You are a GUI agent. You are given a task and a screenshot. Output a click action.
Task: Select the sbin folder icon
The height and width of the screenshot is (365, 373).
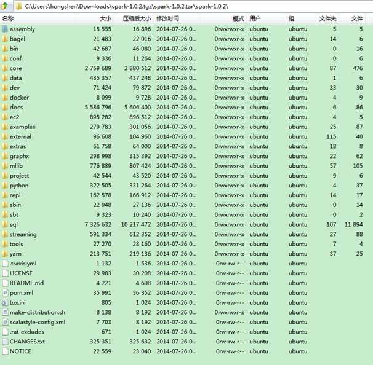tap(5, 205)
